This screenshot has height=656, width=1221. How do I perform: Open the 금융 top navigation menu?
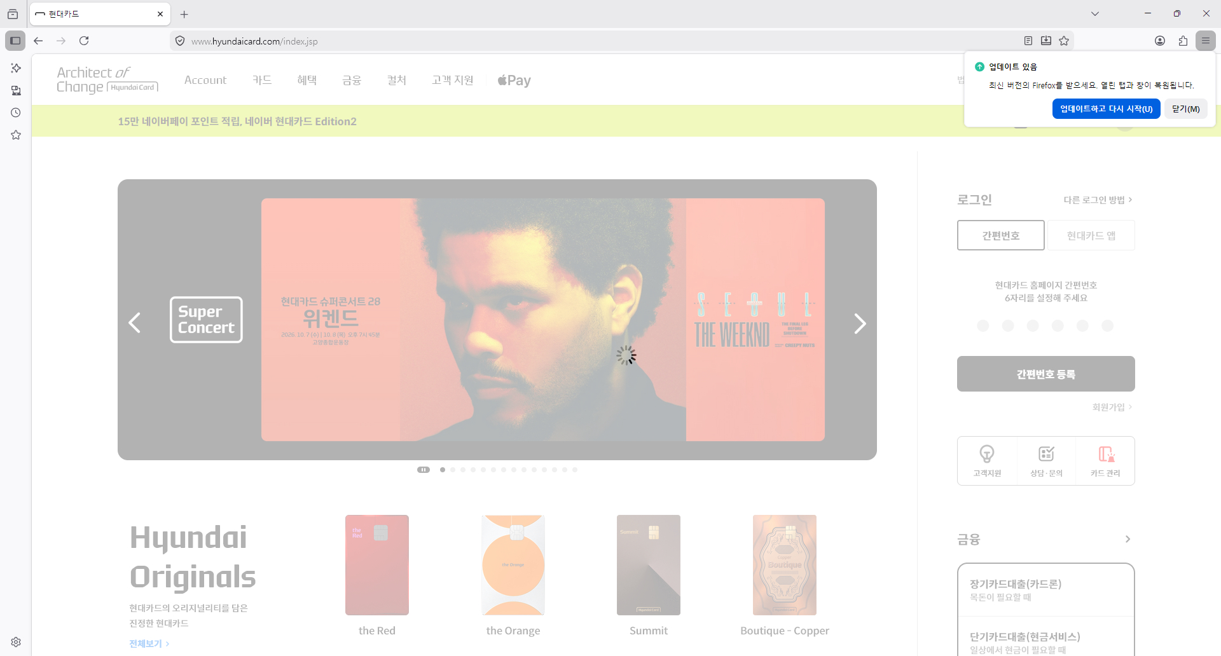click(x=352, y=80)
